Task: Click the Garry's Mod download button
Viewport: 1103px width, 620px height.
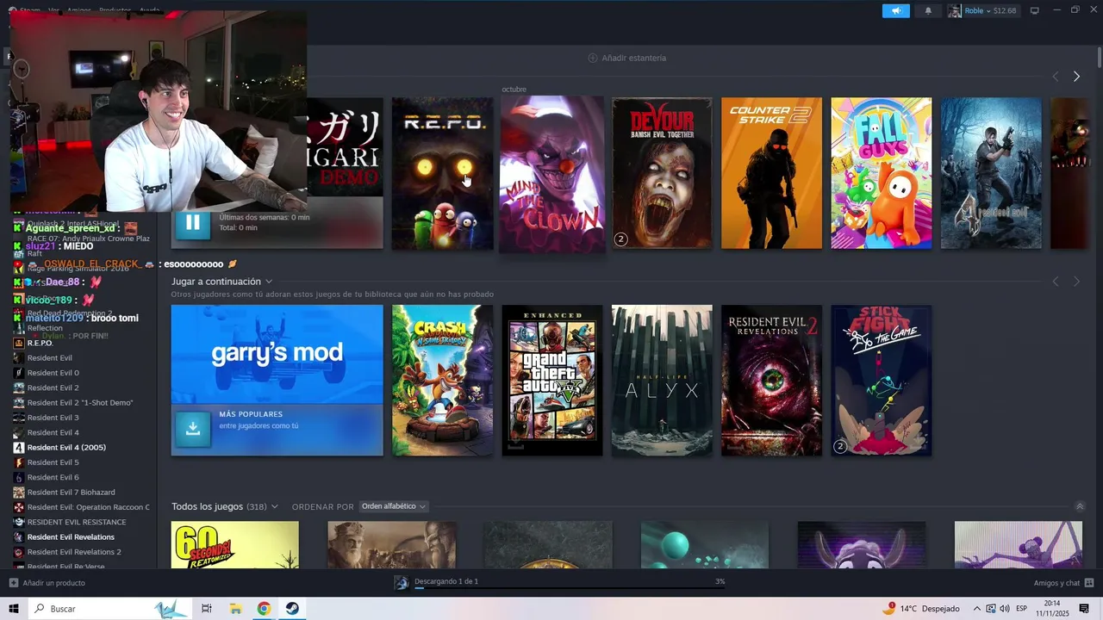Action: coord(193,429)
